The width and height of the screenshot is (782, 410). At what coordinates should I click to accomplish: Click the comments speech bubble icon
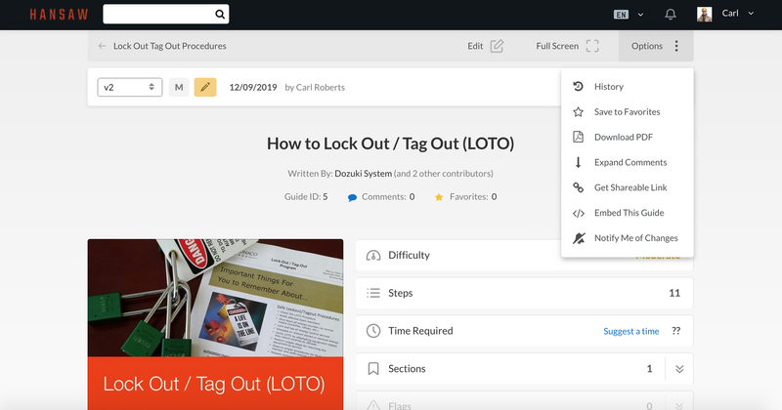click(352, 197)
